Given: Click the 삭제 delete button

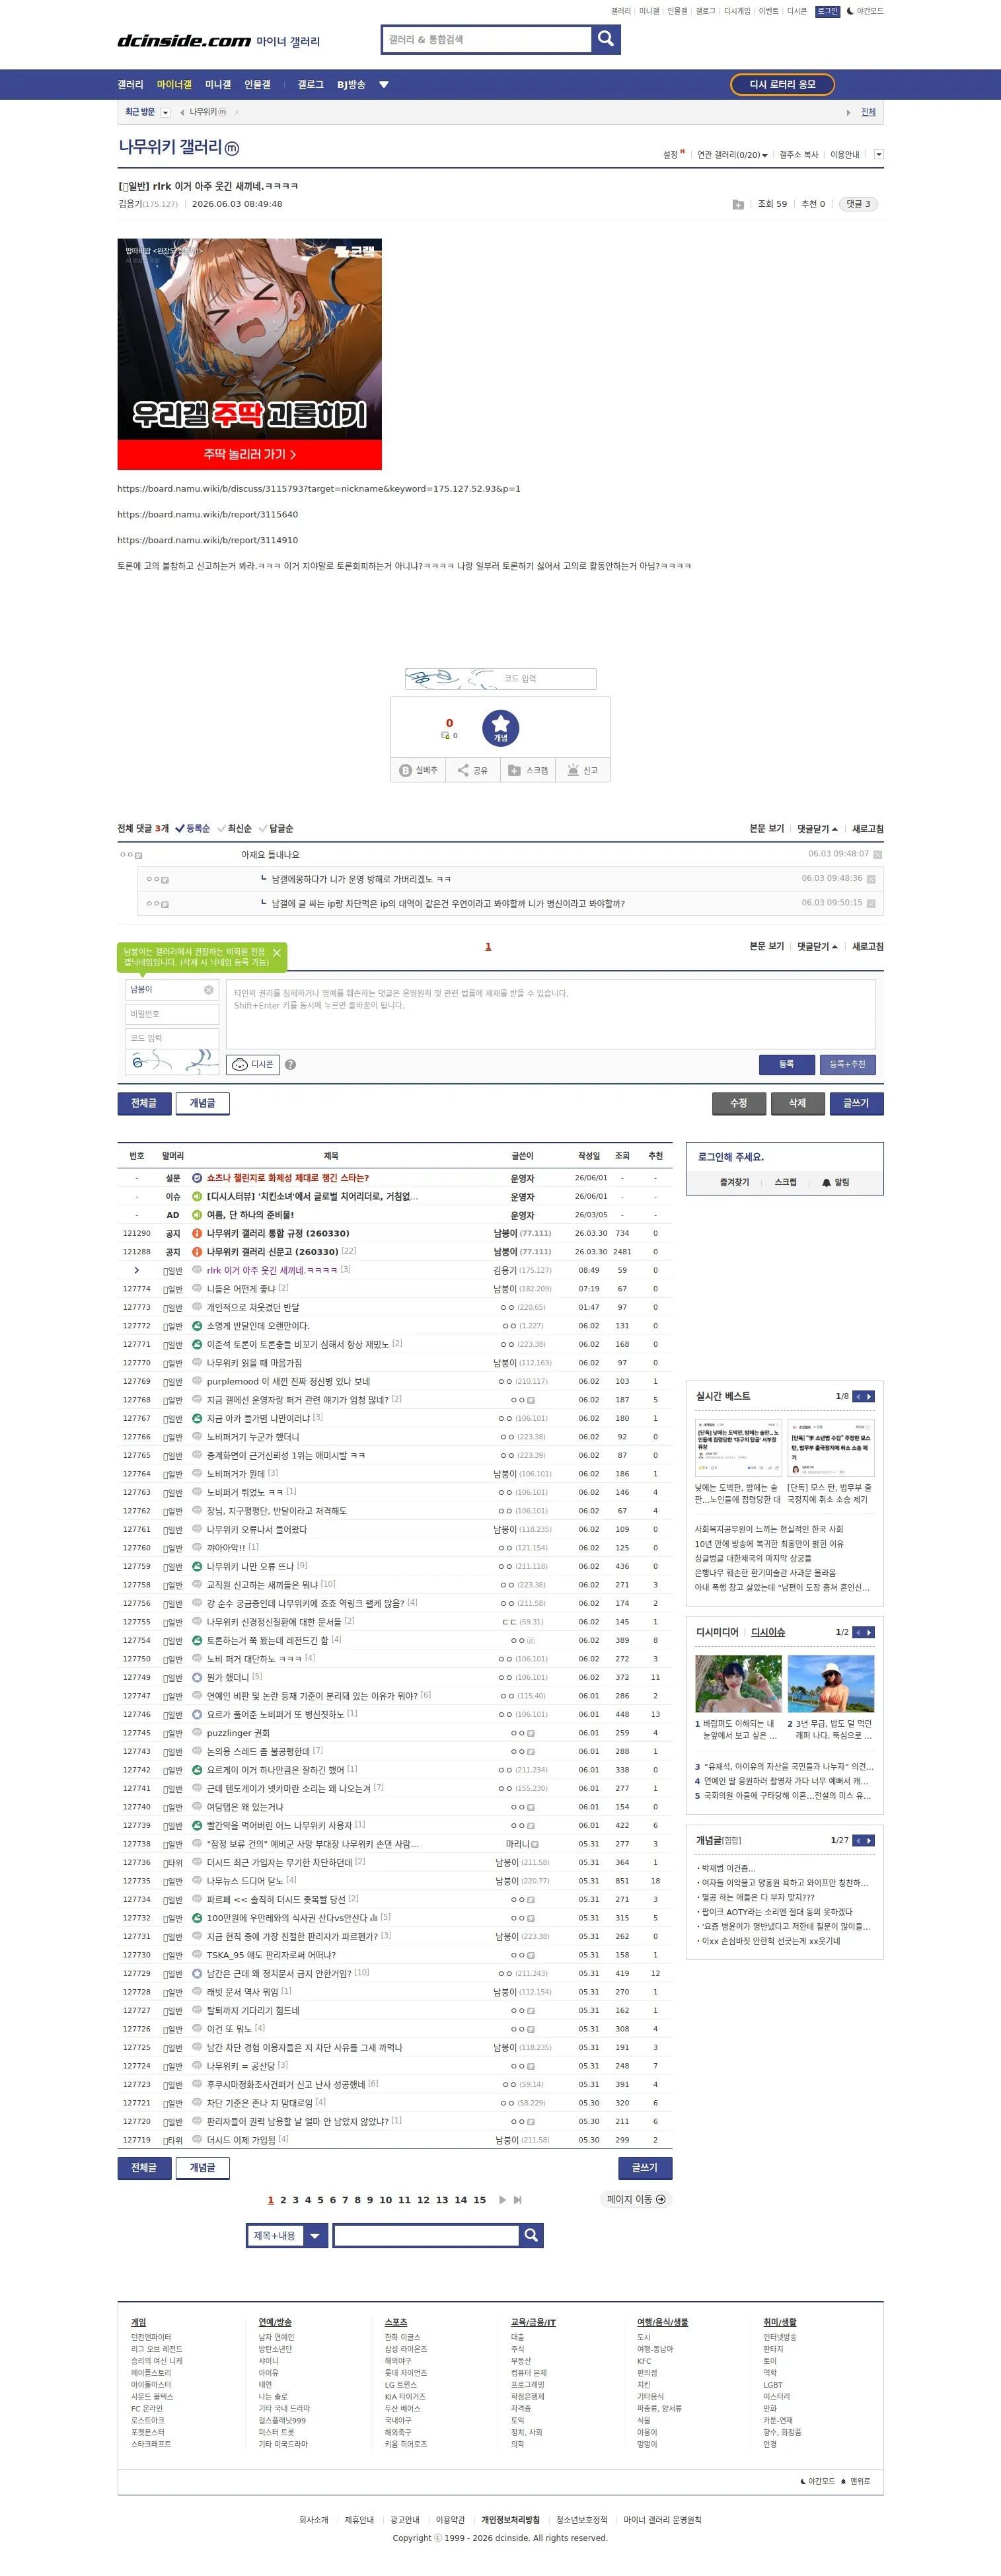Looking at the screenshot, I should [797, 1103].
